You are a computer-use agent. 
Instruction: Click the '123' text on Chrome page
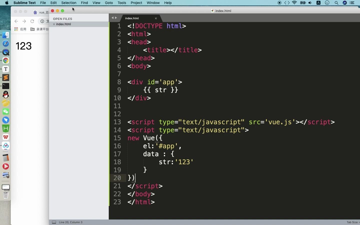tap(24, 46)
